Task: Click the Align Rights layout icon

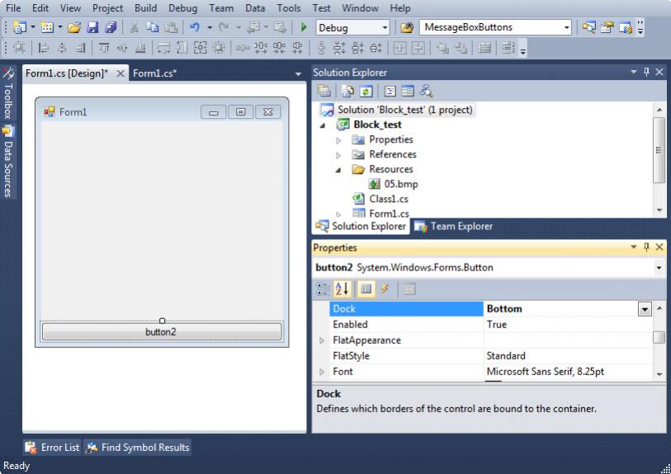Action: (x=80, y=48)
